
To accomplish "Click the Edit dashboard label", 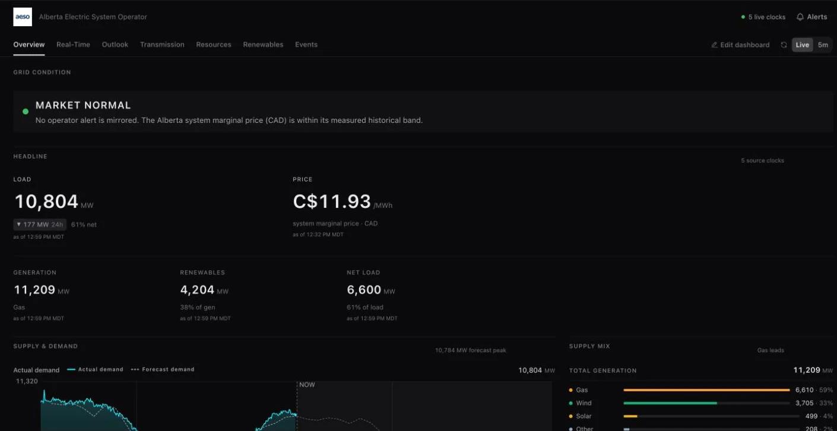I will (744, 45).
